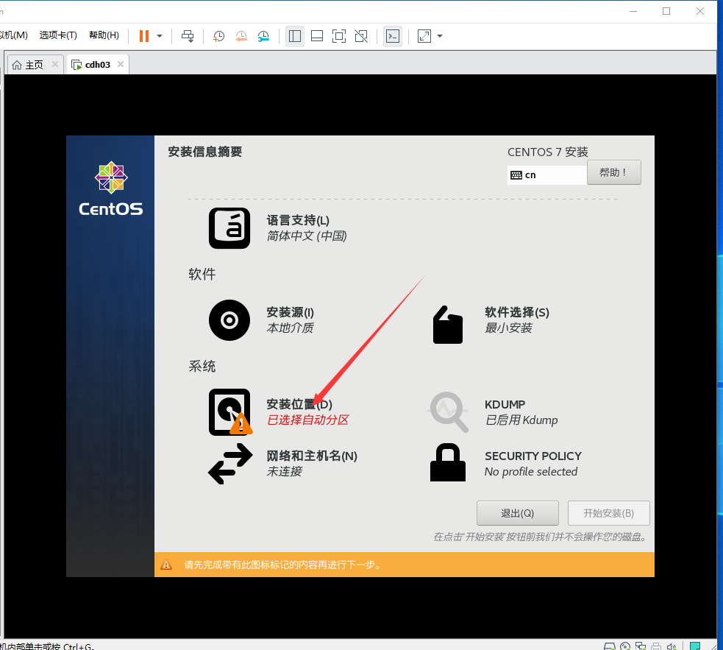723x650 pixels.
Task: Open 语言支持(L) language icon
Action: (229, 228)
